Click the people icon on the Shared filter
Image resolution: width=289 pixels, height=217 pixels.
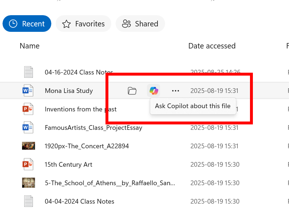126,24
